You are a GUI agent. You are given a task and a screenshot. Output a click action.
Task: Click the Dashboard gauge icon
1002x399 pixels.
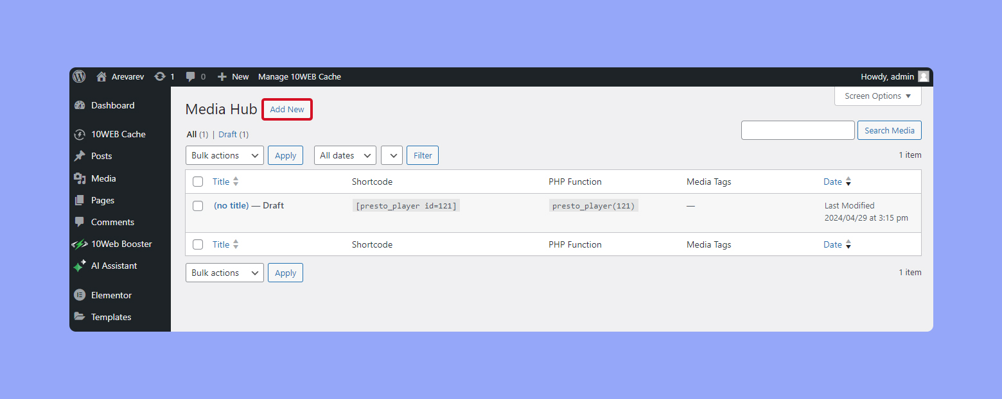click(x=80, y=105)
